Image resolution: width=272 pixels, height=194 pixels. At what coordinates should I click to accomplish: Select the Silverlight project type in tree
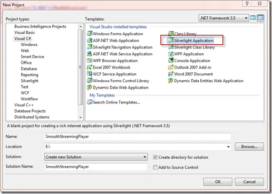coord(30,81)
